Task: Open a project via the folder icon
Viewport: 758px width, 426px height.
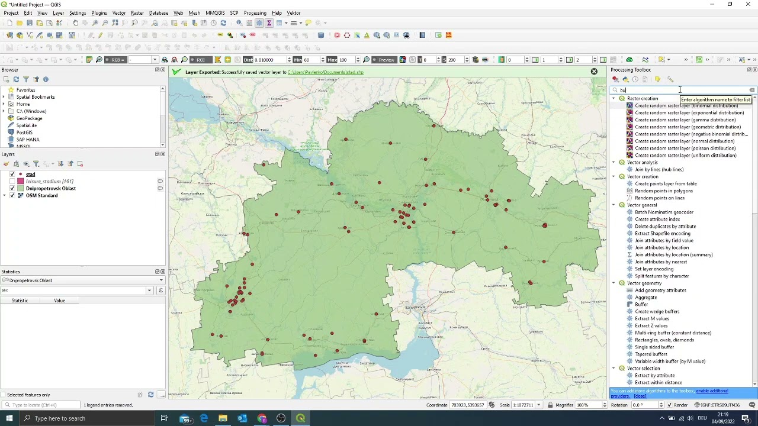Action: coord(20,23)
